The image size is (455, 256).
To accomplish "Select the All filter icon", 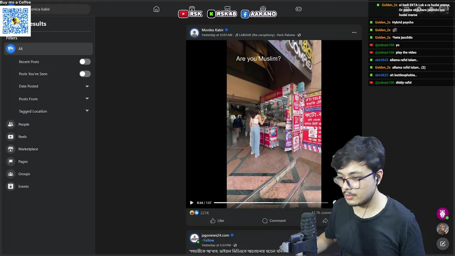I will [11, 49].
